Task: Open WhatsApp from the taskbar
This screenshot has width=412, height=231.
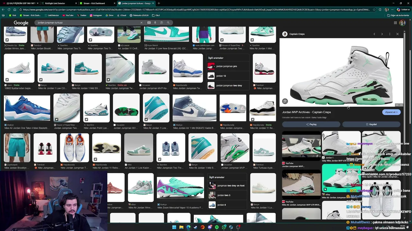Action: [224, 227]
